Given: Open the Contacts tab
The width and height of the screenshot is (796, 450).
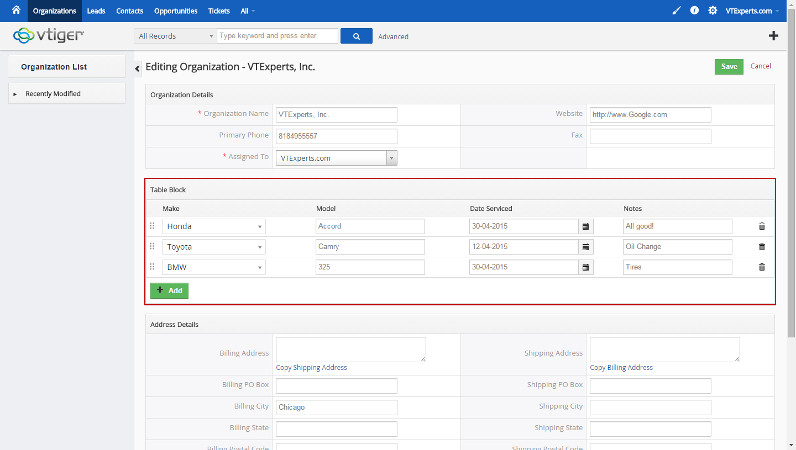Looking at the screenshot, I should [x=130, y=11].
